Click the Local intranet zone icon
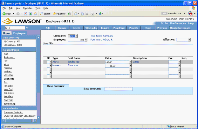The image size is (198, 129). [169, 126]
